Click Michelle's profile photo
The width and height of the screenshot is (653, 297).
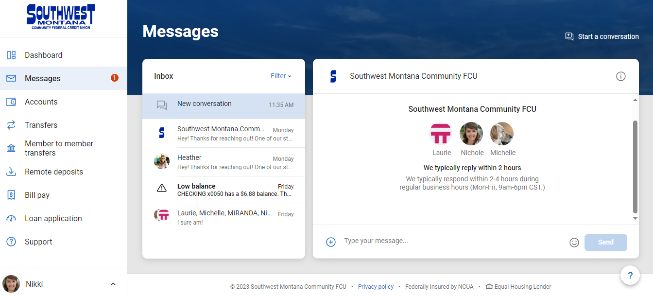coord(502,134)
